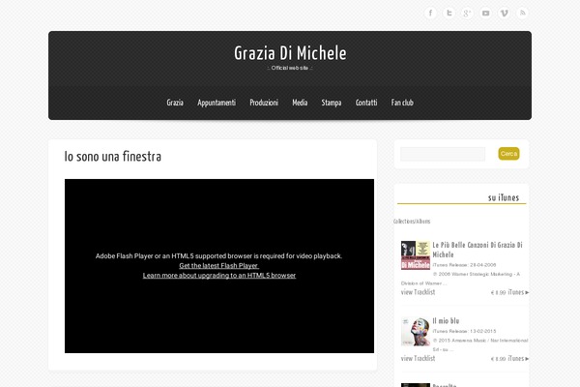Open the Il mio blu album title
This screenshot has height=387, width=580.
coord(446,320)
